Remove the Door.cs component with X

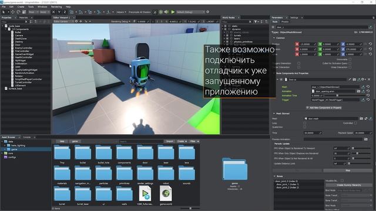[x=369, y=79]
